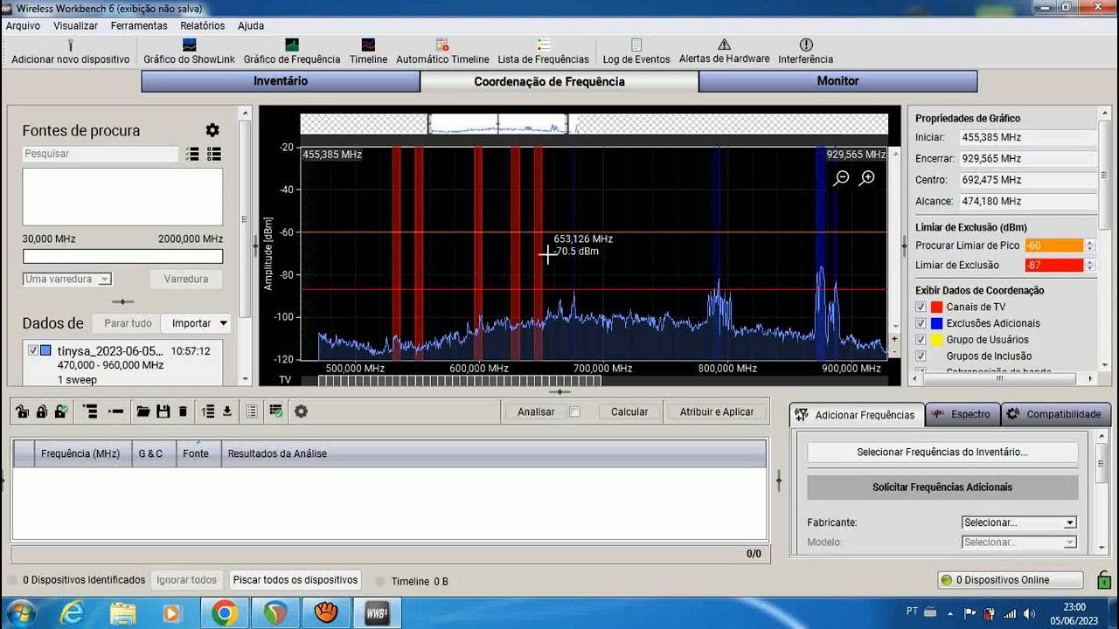Open Google Chrome from the taskbar
Image resolution: width=1119 pixels, height=629 pixels.
click(225, 613)
